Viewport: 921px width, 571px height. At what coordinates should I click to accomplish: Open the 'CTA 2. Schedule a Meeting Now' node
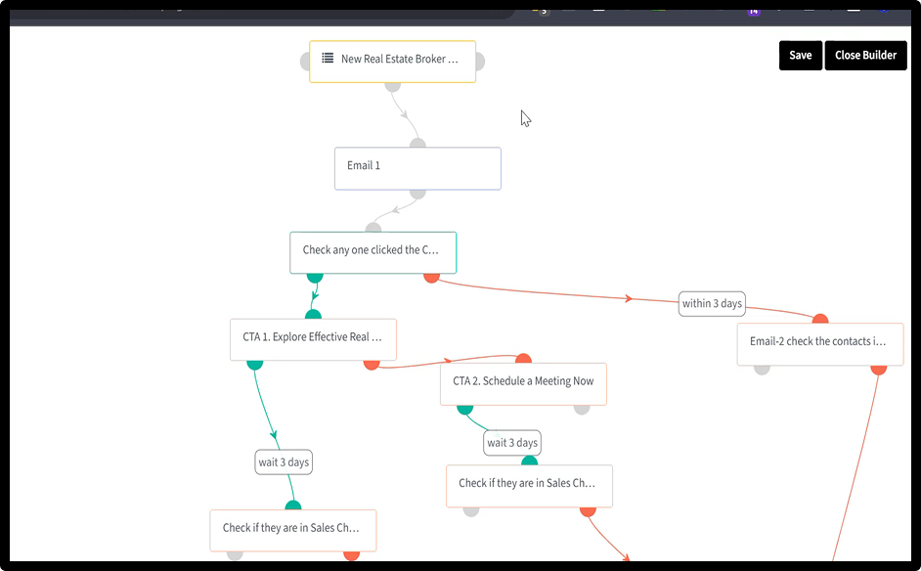(x=523, y=384)
